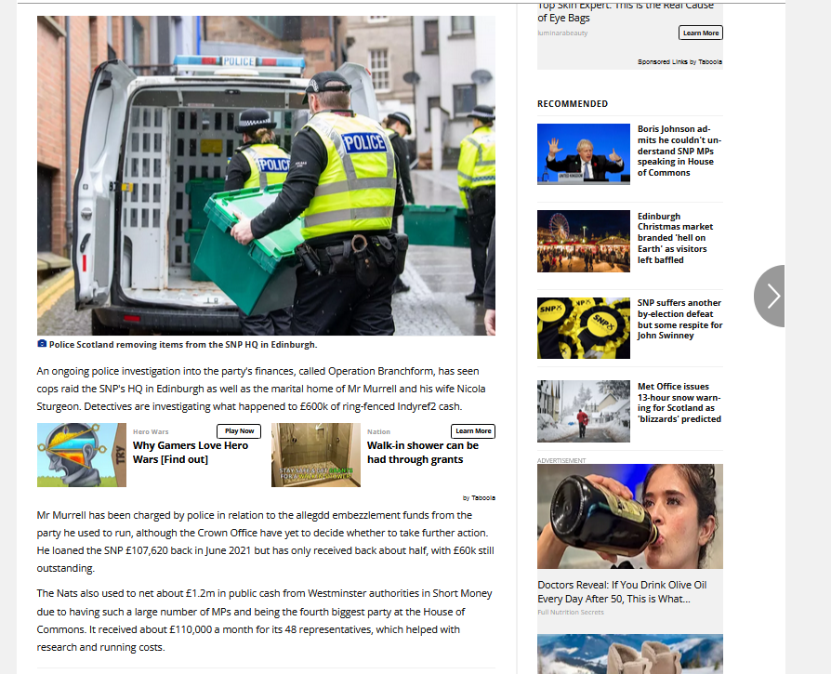Click the paragraph mentioning Operation Branchform
This screenshot has height=674, width=831.
click(261, 389)
